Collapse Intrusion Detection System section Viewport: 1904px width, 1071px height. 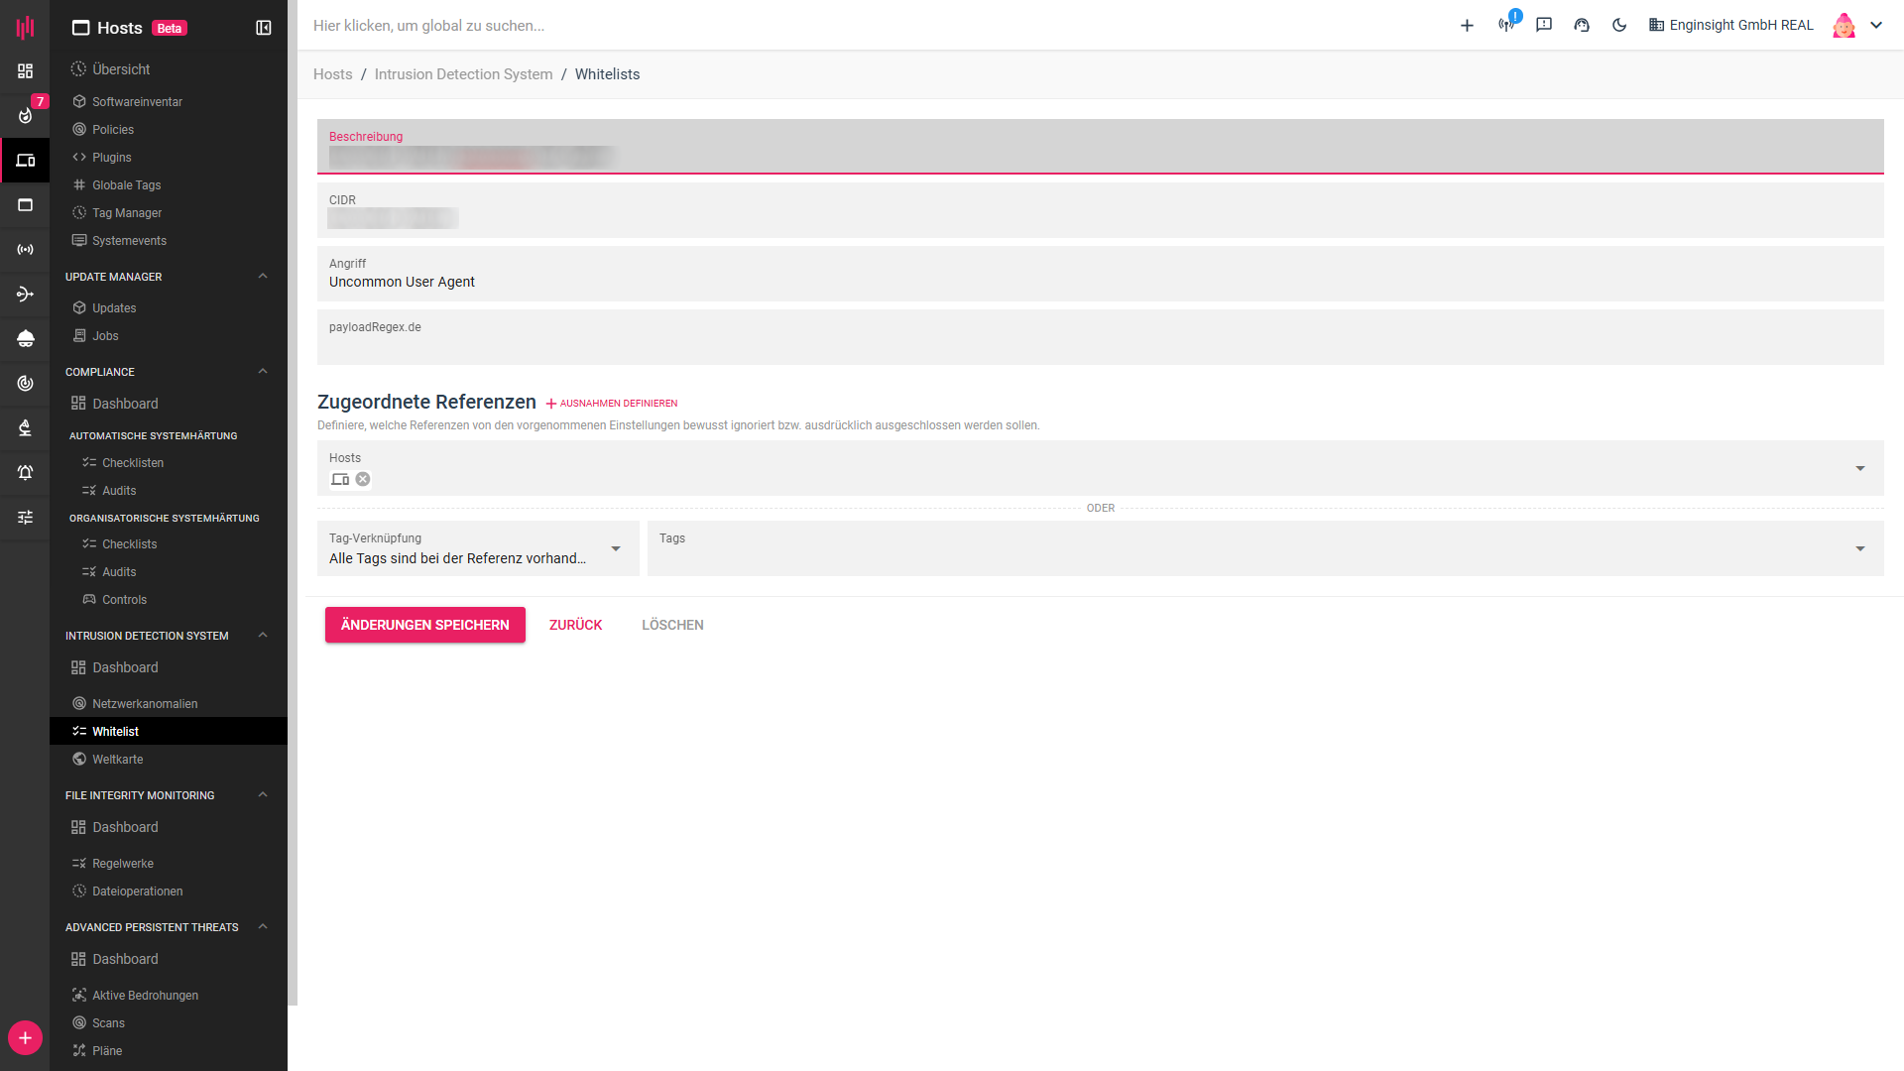tap(263, 636)
